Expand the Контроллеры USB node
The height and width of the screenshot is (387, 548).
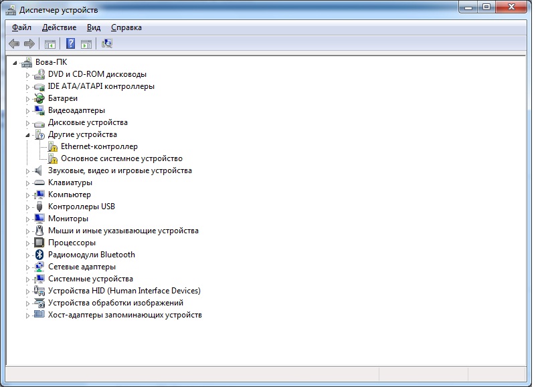coord(28,207)
